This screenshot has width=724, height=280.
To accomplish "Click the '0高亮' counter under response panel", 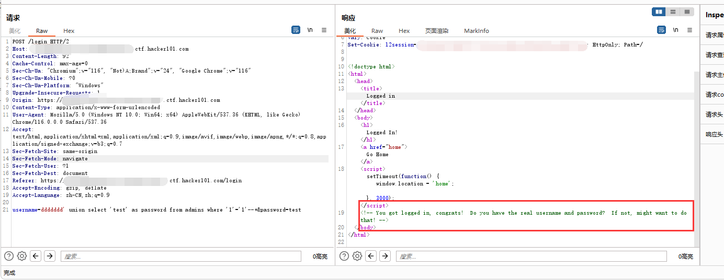I will (x=686, y=256).
